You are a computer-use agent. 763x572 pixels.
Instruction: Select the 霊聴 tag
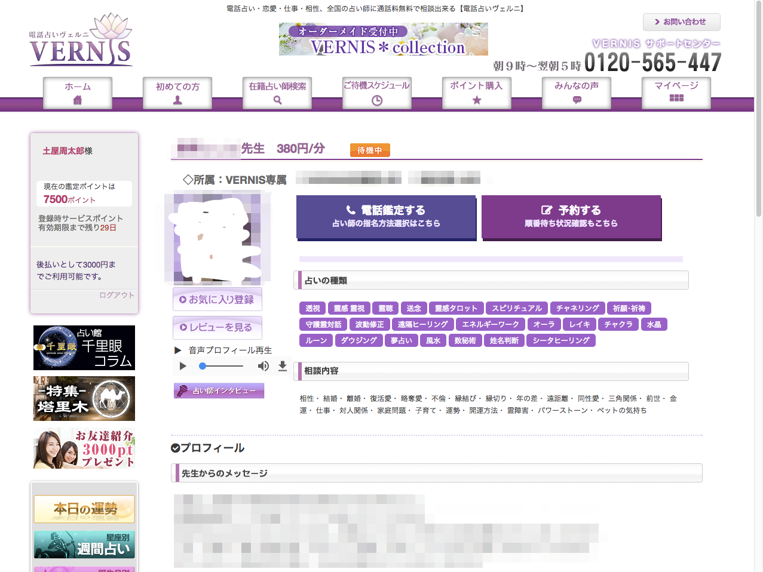coord(385,308)
